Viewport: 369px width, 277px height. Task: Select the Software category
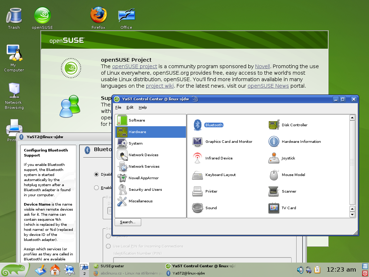point(151,120)
